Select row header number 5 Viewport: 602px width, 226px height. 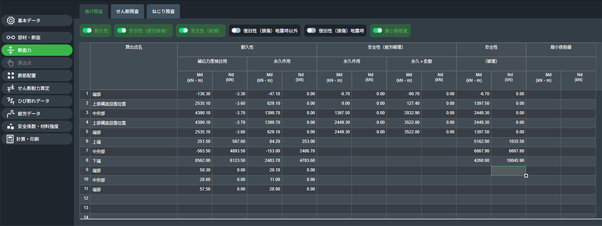[85, 132]
